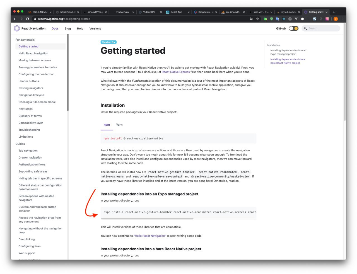This screenshot has height=274, width=357.
Task: Jump to bare React Native project section in table of contents
Action: 288,61
